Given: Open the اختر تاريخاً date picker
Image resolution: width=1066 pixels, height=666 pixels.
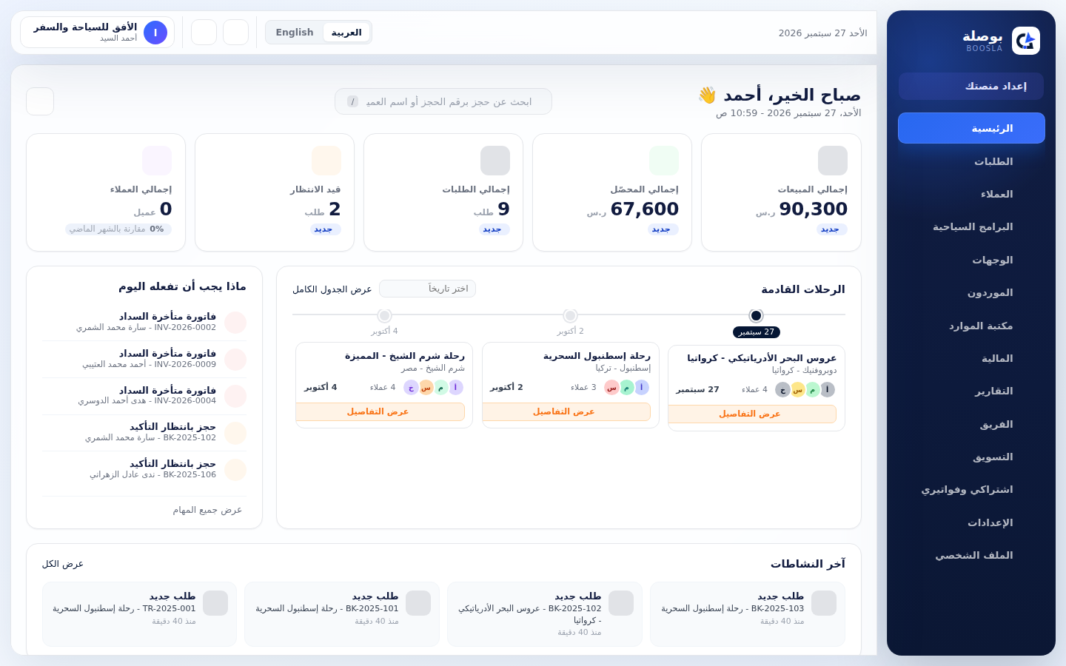Looking at the screenshot, I should pos(427,289).
